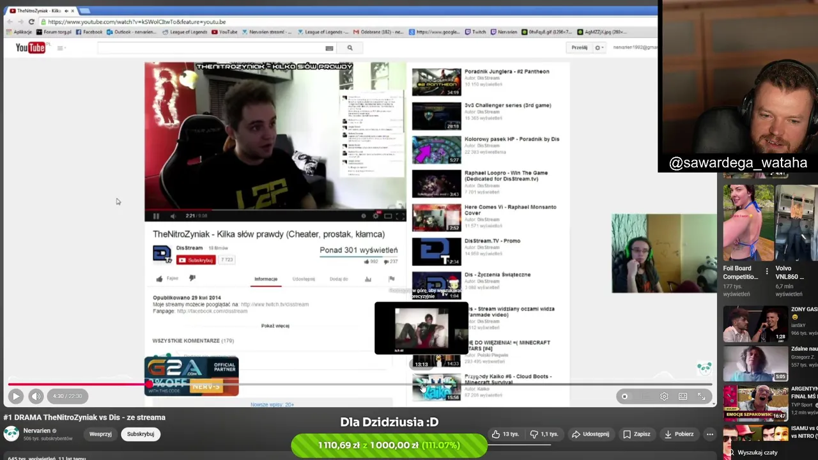Toggle theater mode in outer player
The image size is (818, 460).
[x=683, y=397]
